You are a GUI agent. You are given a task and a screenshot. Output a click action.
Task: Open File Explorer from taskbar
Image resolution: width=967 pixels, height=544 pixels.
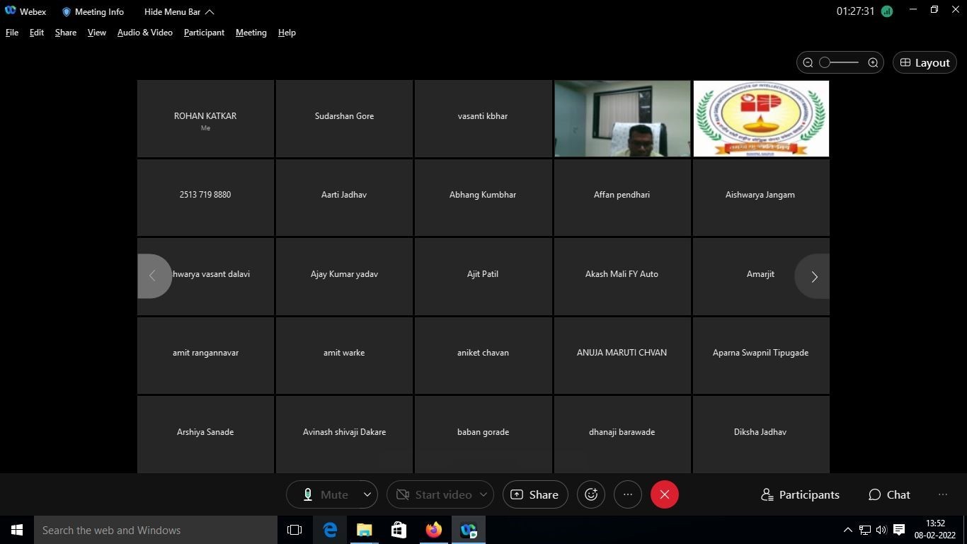[365, 530]
